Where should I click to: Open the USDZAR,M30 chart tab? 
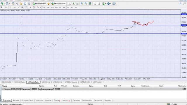pos(85,82)
